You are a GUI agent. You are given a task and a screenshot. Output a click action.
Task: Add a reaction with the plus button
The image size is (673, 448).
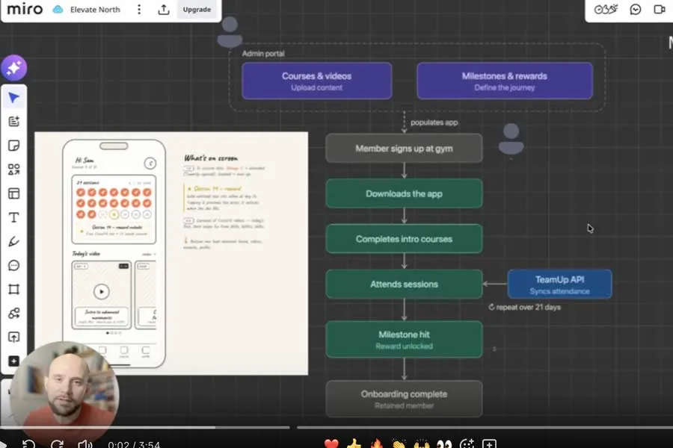tap(490, 441)
